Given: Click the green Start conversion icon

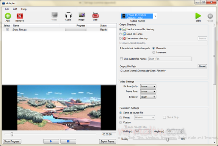Looking at the screenshot, I should click(198, 16).
